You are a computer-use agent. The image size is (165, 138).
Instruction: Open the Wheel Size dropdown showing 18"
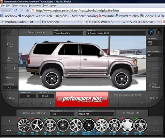[x=28, y=96]
